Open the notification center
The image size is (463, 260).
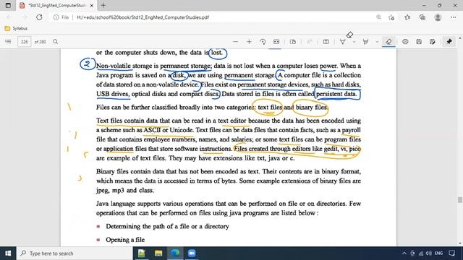point(451,253)
